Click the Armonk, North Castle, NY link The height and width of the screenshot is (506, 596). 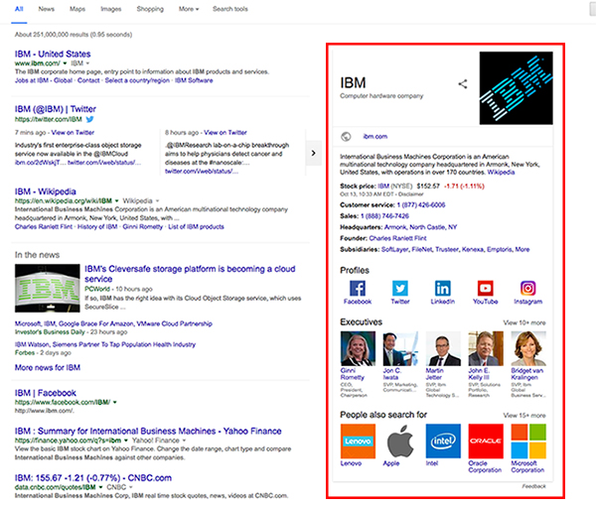pyautogui.click(x=420, y=227)
